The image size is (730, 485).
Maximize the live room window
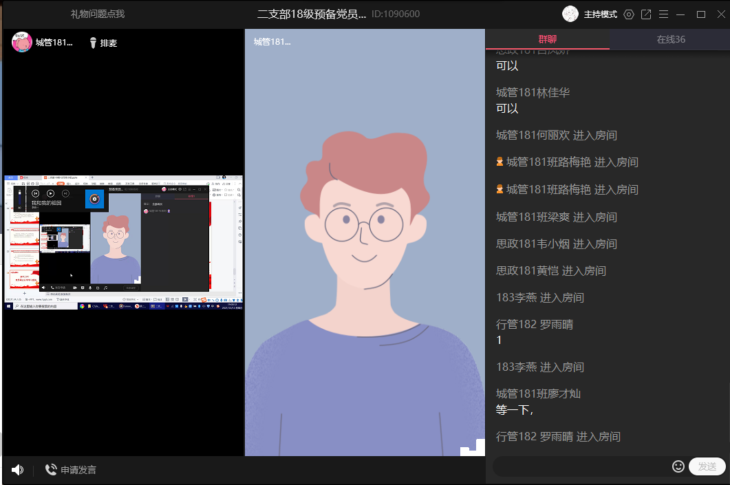pyautogui.click(x=701, y=14)
